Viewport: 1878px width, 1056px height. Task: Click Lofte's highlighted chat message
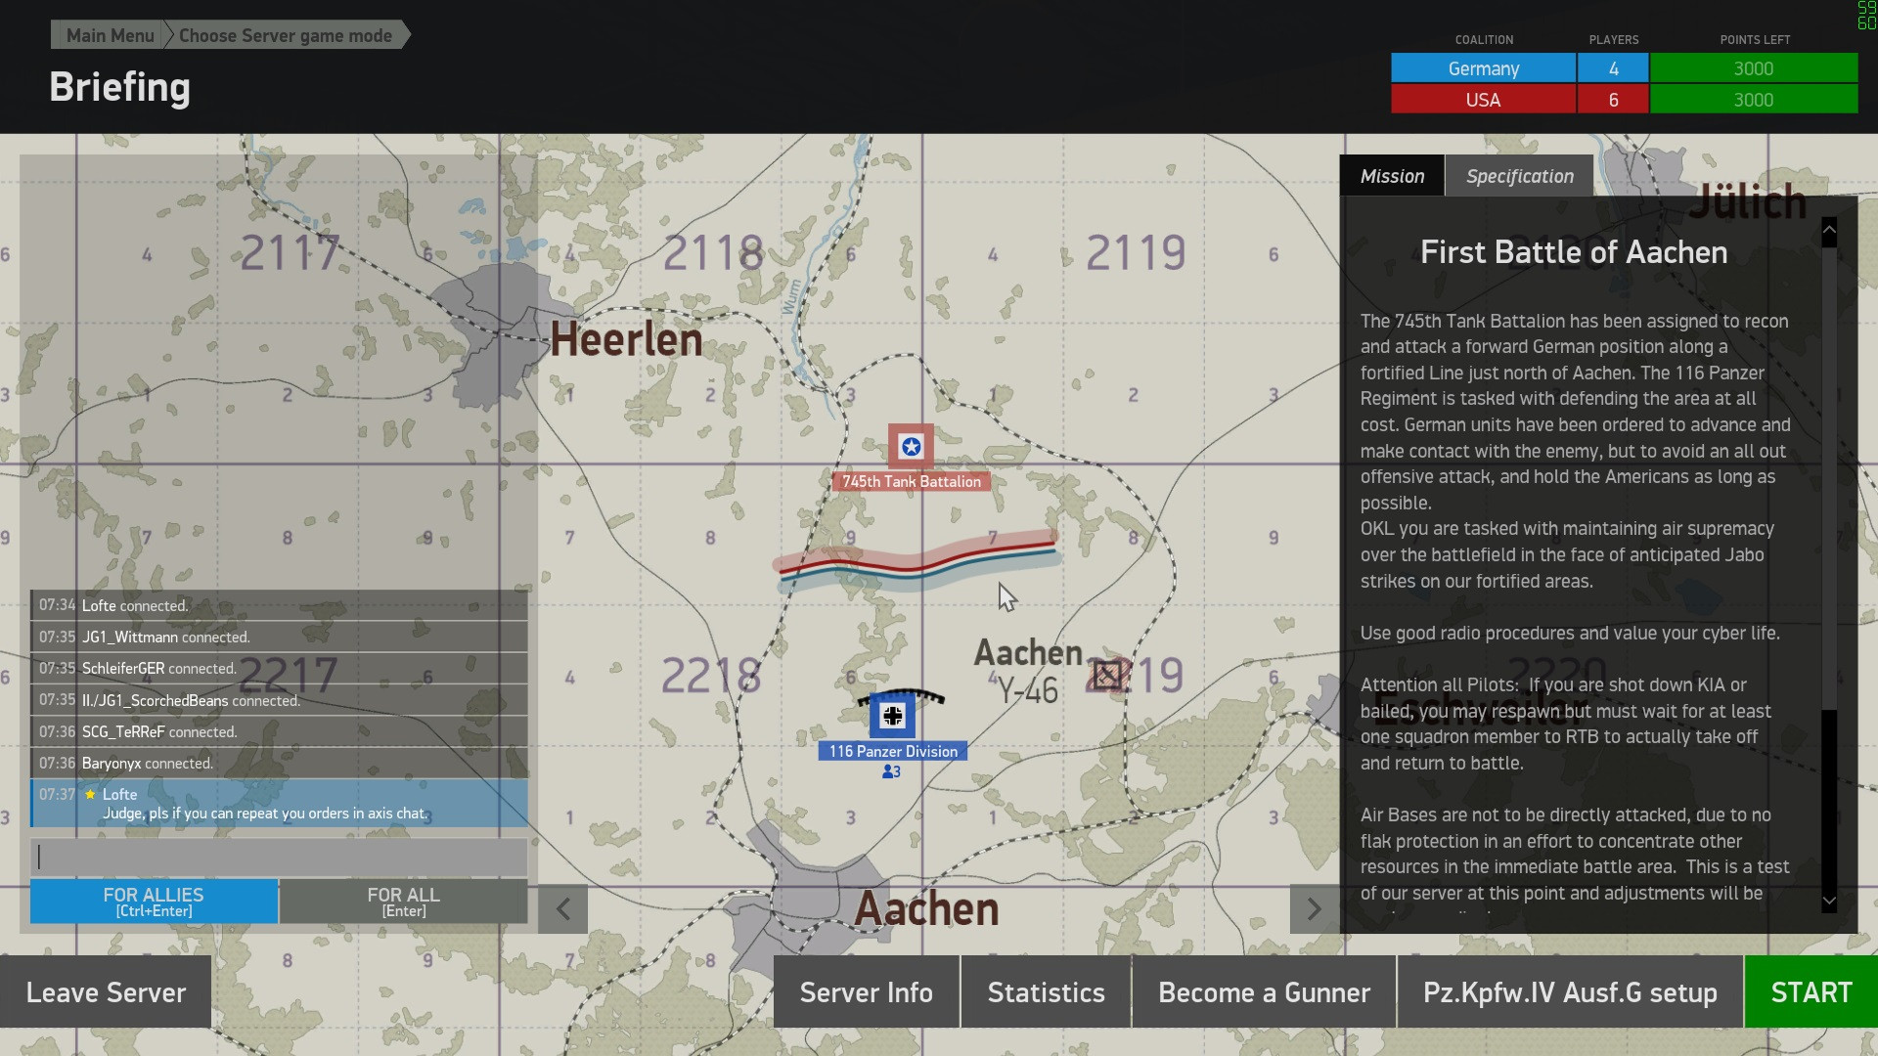tap(279, 803)
